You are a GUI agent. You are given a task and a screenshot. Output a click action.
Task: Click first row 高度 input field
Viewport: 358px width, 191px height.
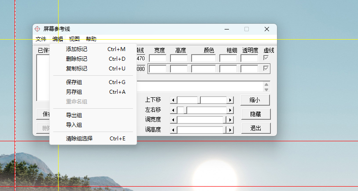tap(179, 58)
